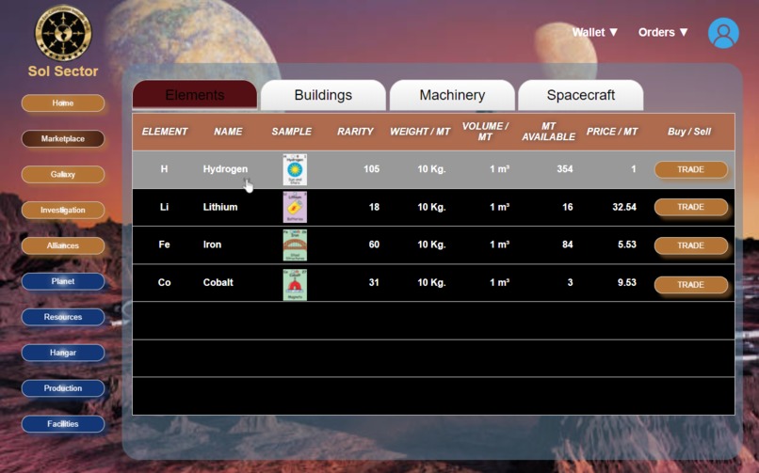Click Lithium price value 32.54
Viewport: 759px width, 473px height.
(x=624, y=207)
